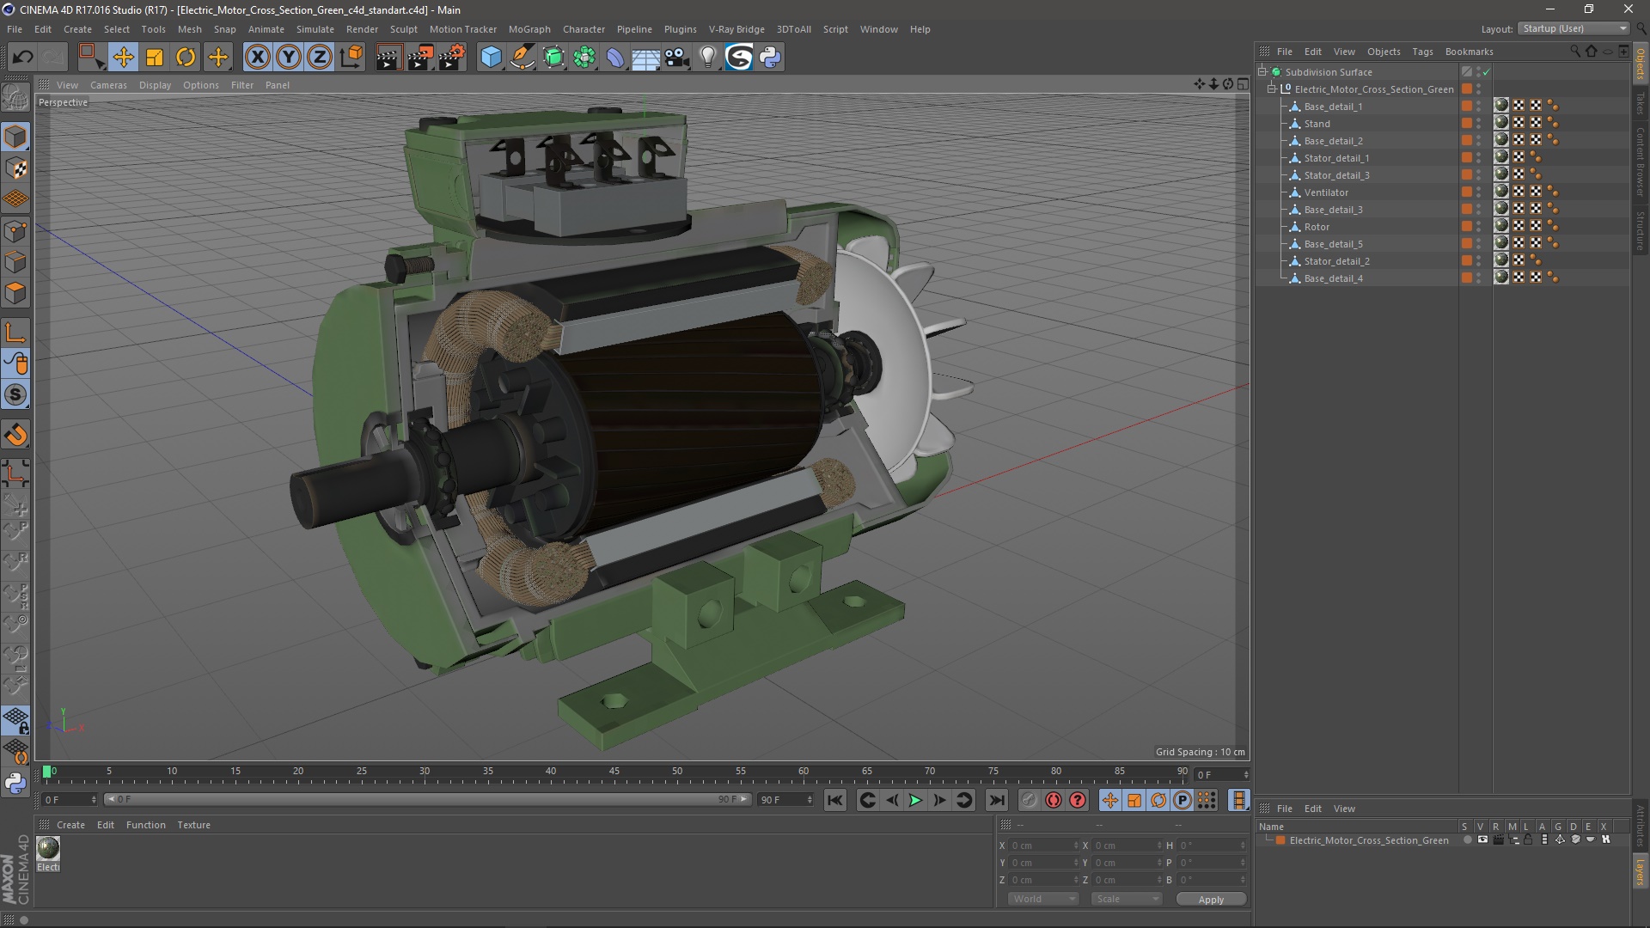Click the Apply button
Viewport: 1650px width, 928px height.
coord(1210,900)
